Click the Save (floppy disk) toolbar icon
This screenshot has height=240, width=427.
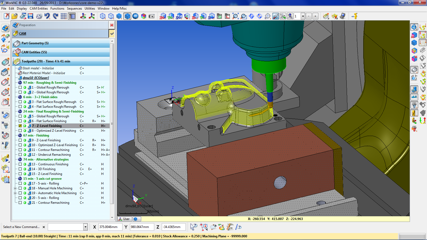(x=30, y=16)
